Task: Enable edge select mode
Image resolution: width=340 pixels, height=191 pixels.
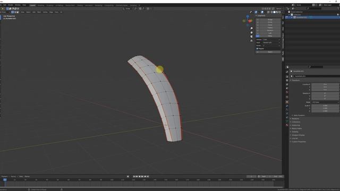Action: tap(15, 12)
